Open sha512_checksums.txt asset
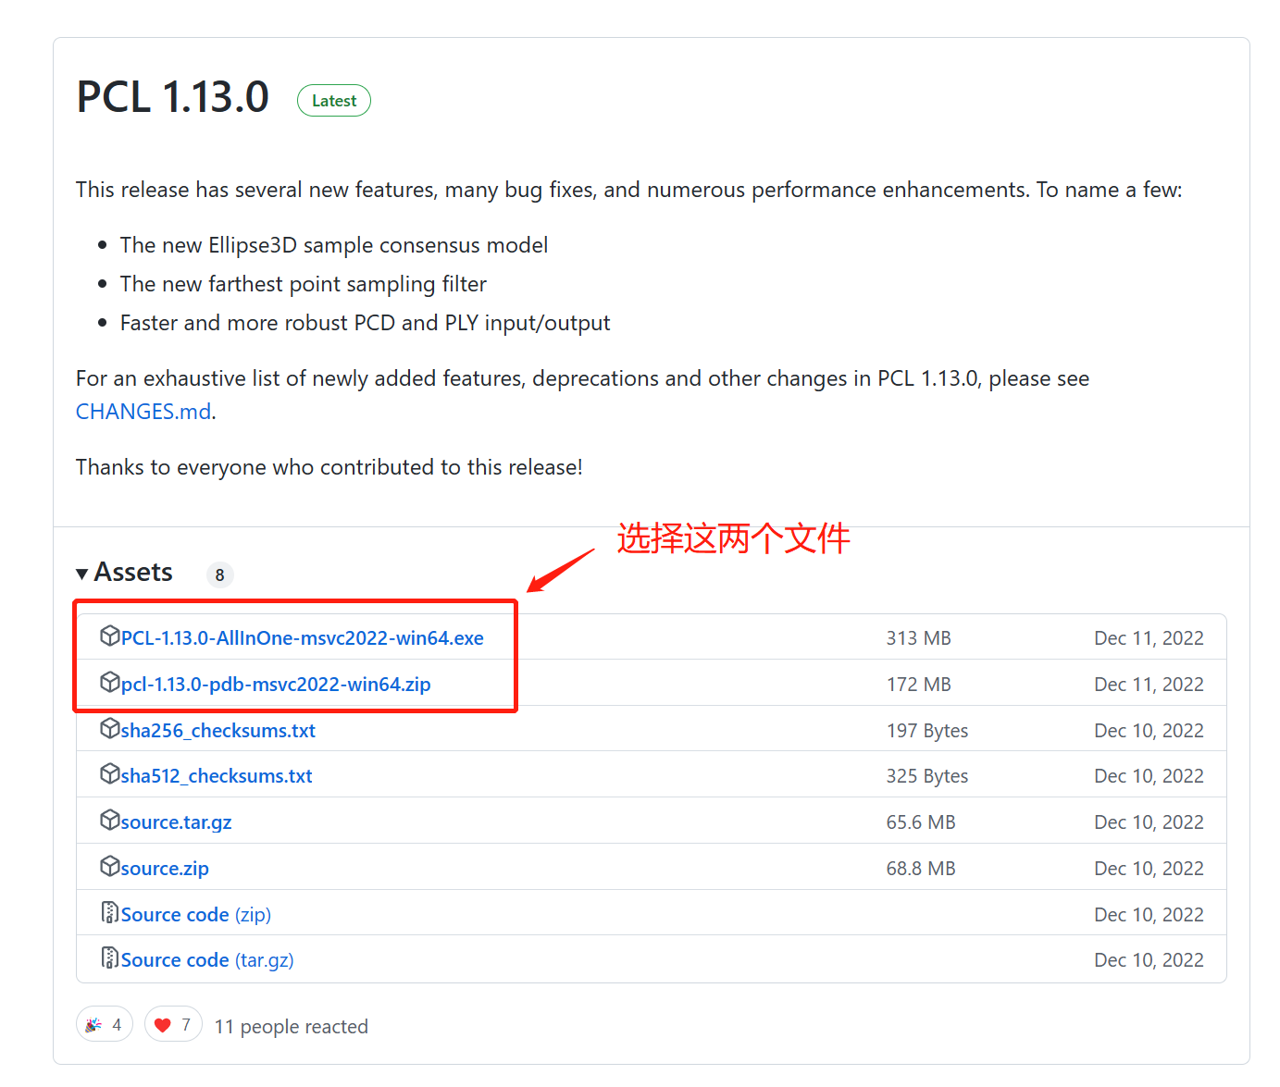This screenshot has width=1280, height=1087. [x=217, y=776]
